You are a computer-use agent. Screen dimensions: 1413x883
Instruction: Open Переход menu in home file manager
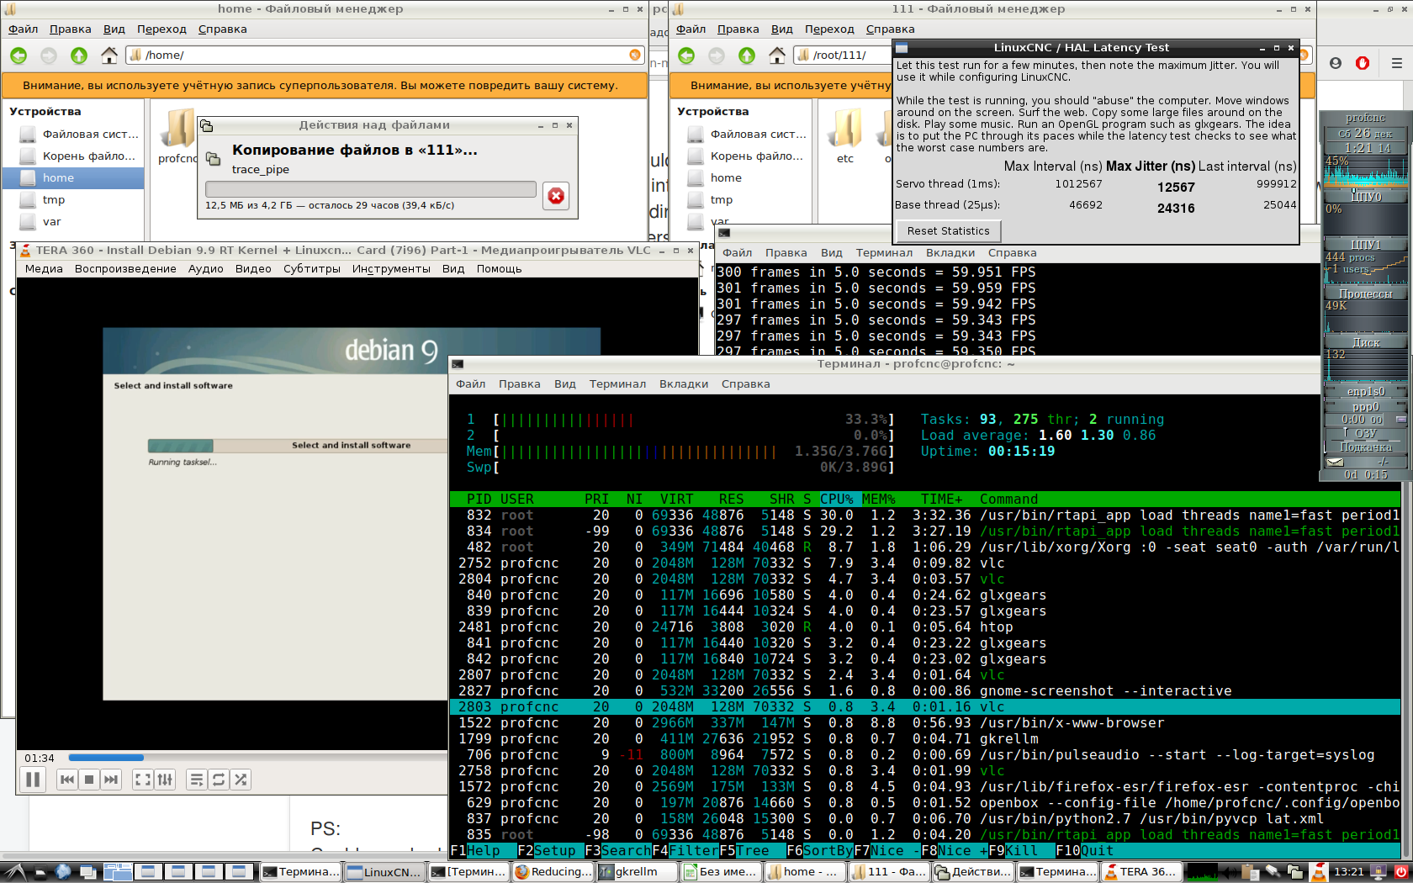click(161, 29)
